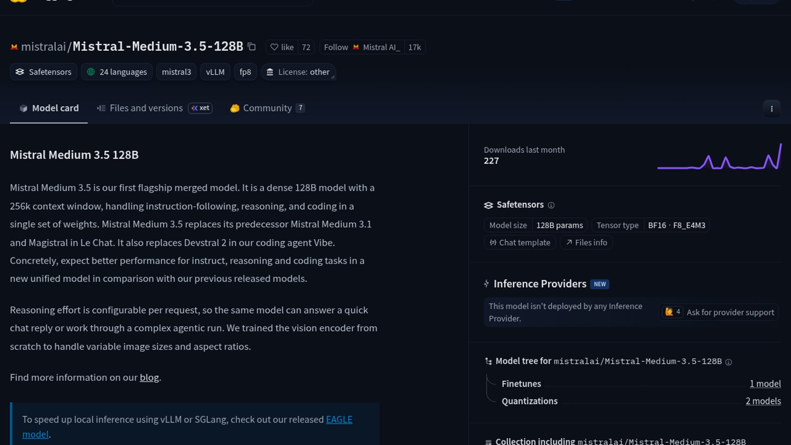The image size is (791, 445).
Task: Click Ask for provider support
Action: click(x=730, y=312)
